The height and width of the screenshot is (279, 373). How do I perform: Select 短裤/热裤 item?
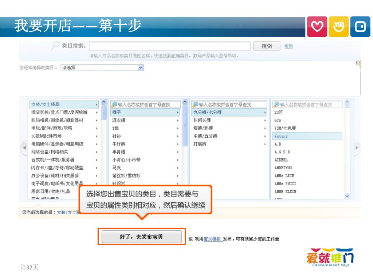click(203, 128)
